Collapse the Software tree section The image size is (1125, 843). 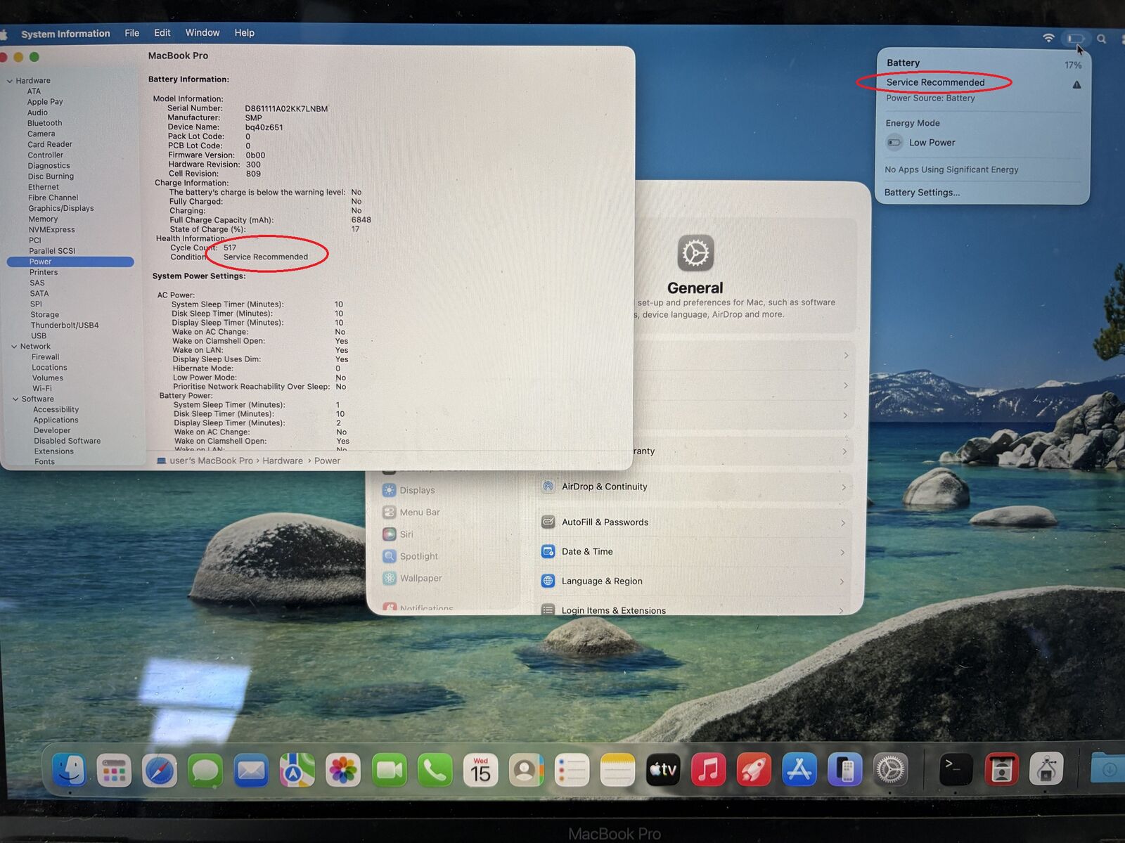coord(15,399)
